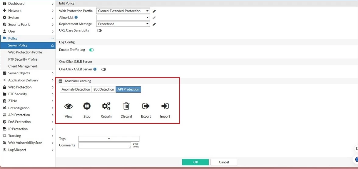Click the OK button
The height and width of the screenshot is (169, 358).
click(x=195, y=162)
